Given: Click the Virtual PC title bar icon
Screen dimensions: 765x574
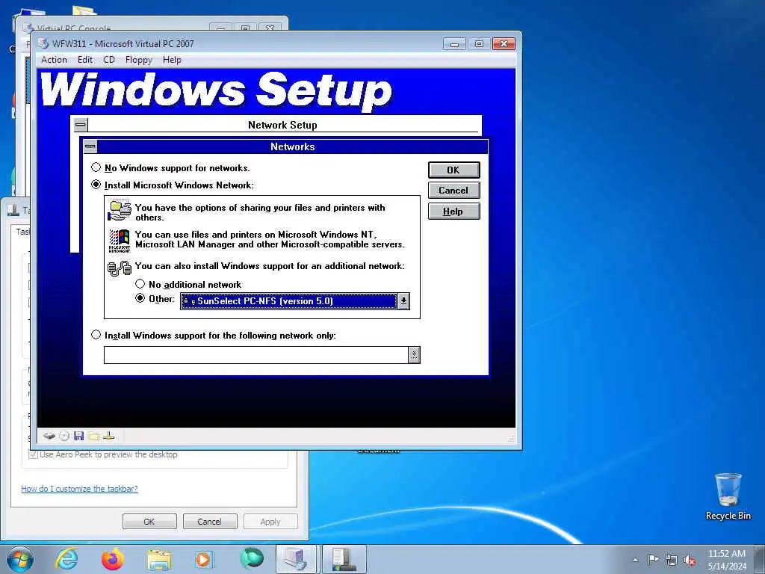Looking at the screenshot, I should [43, 43].
